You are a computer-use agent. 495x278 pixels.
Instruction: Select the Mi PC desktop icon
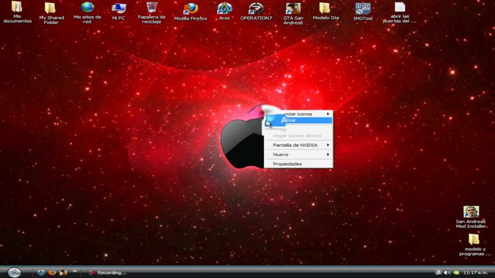pos(118,12)
